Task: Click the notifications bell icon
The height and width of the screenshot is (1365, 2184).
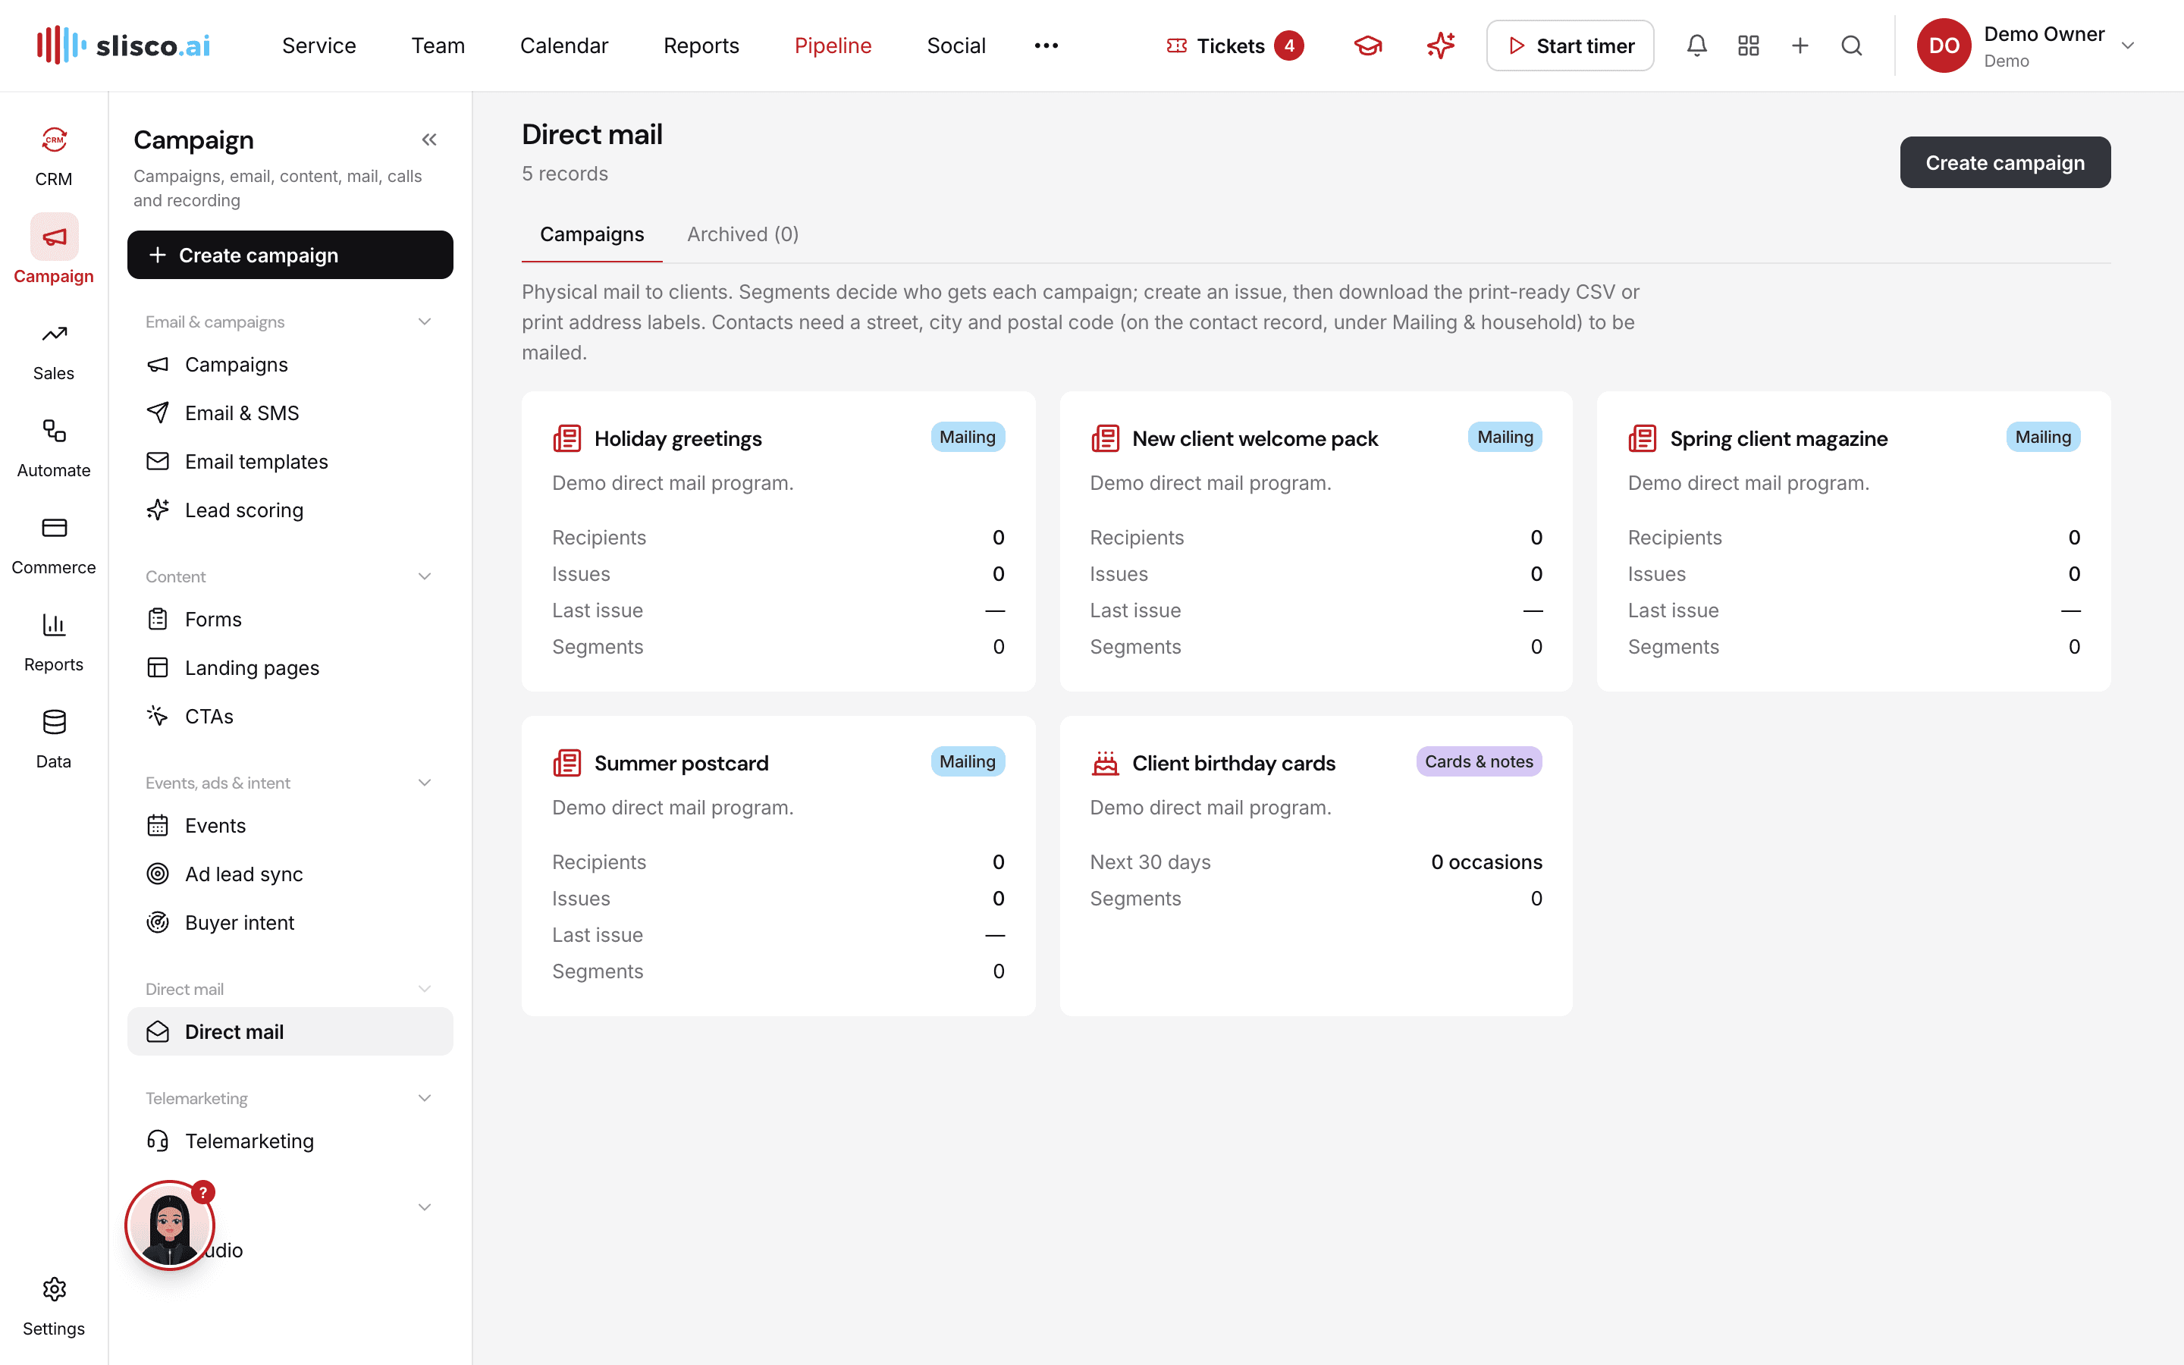Action: click(1696, 45)
